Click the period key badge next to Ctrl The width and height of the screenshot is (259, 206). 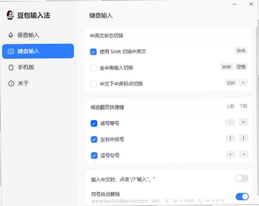pyautogui.click(x=243, y=83)
